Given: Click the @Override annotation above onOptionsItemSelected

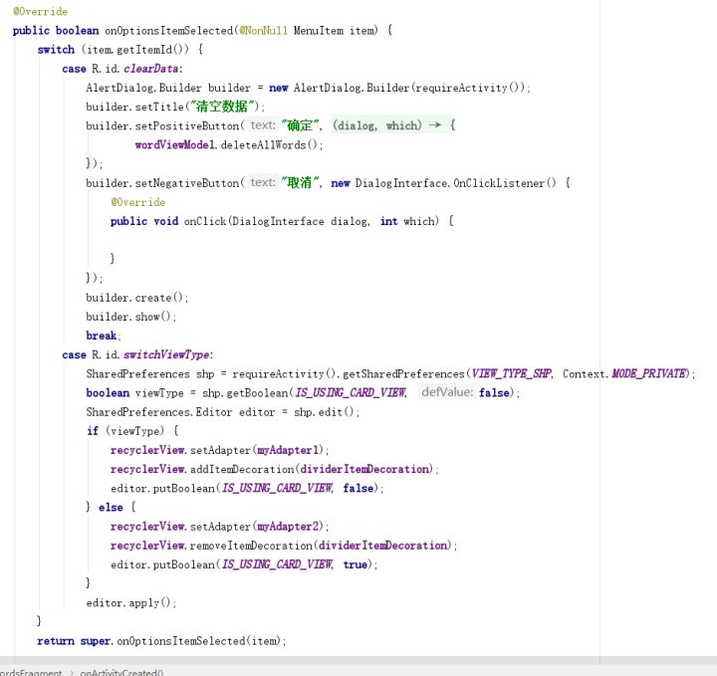Looking at the screenshot, I should click(x=40, y=11).
